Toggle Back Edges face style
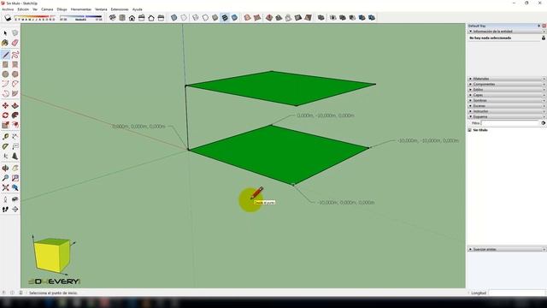The height and width of the screenshot is (308, 547). coord(184,18)
